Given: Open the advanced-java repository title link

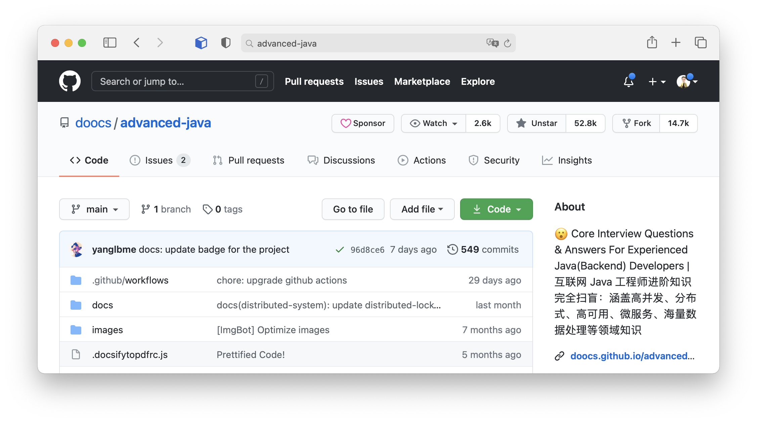Looking at the screenshot, I should [166, 123].
